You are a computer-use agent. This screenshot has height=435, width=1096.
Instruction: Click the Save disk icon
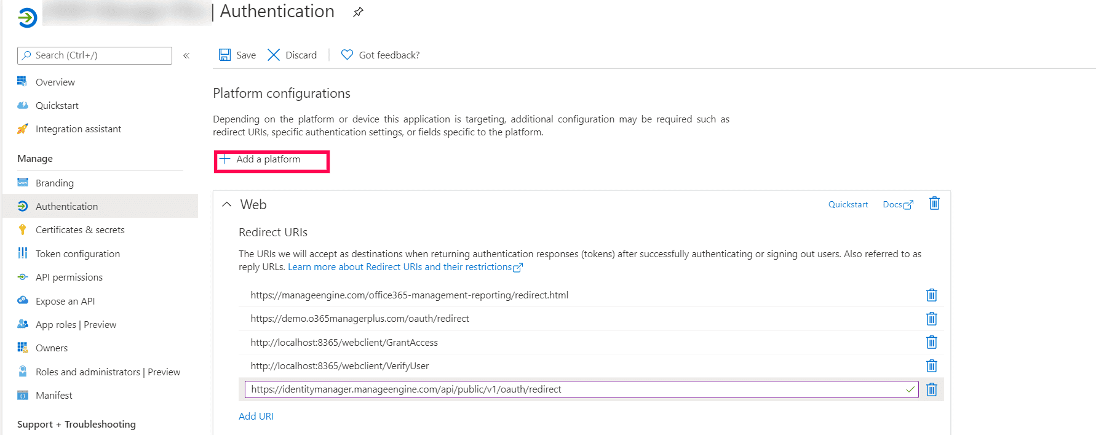click(x=225, y=55)
